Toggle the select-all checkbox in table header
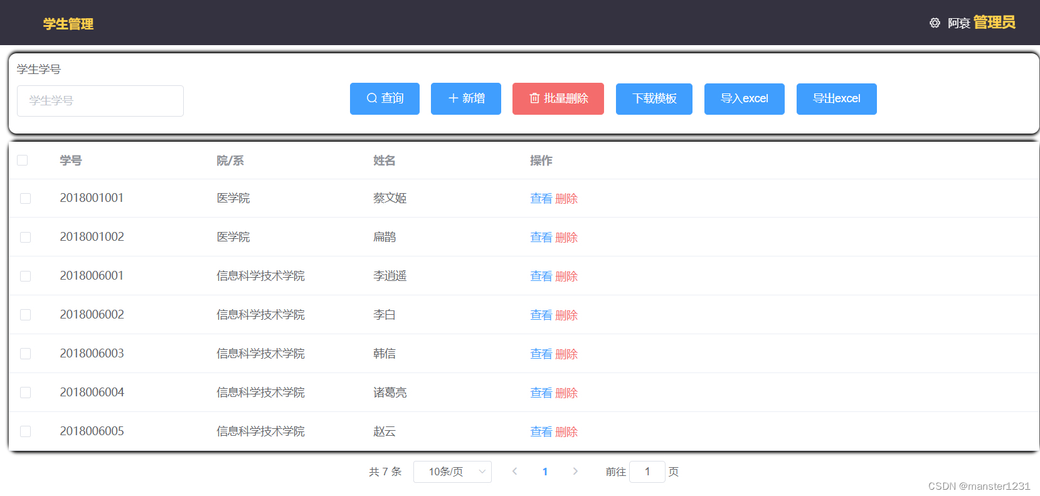Viewport: 1040px width, 496px height. click(x=23, y=161)
